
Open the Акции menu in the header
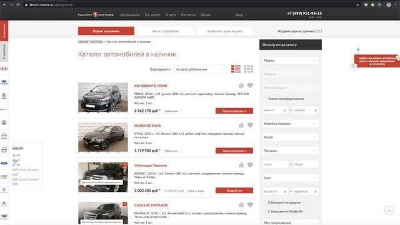point(206,15)
